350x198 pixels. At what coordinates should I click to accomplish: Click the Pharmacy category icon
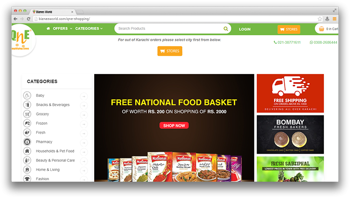click(x=27, y=142)
